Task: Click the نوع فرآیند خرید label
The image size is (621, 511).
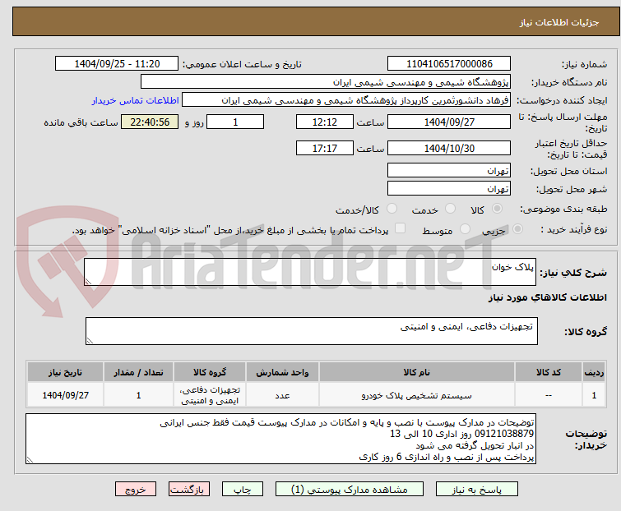Action: [574, 229]
